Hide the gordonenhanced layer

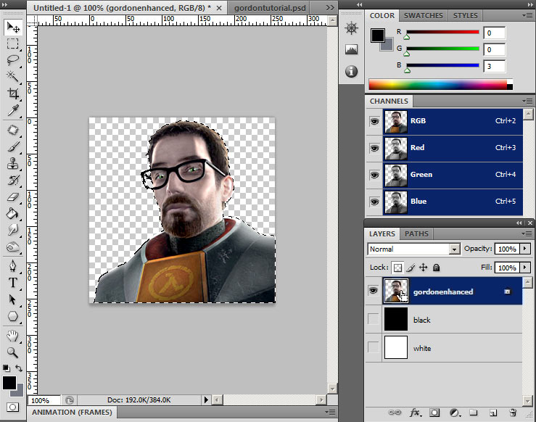[x=374, y=291]
